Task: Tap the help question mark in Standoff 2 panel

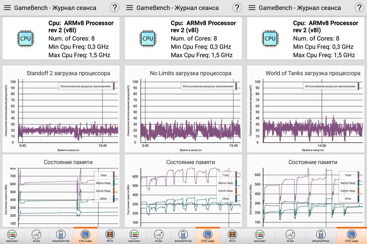Action: (115, 8)
